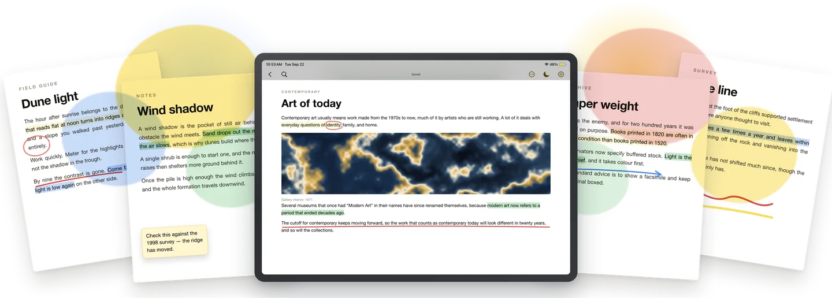Click 'Tue Sep 22' date in the status bar

click(x=295, y=65)
